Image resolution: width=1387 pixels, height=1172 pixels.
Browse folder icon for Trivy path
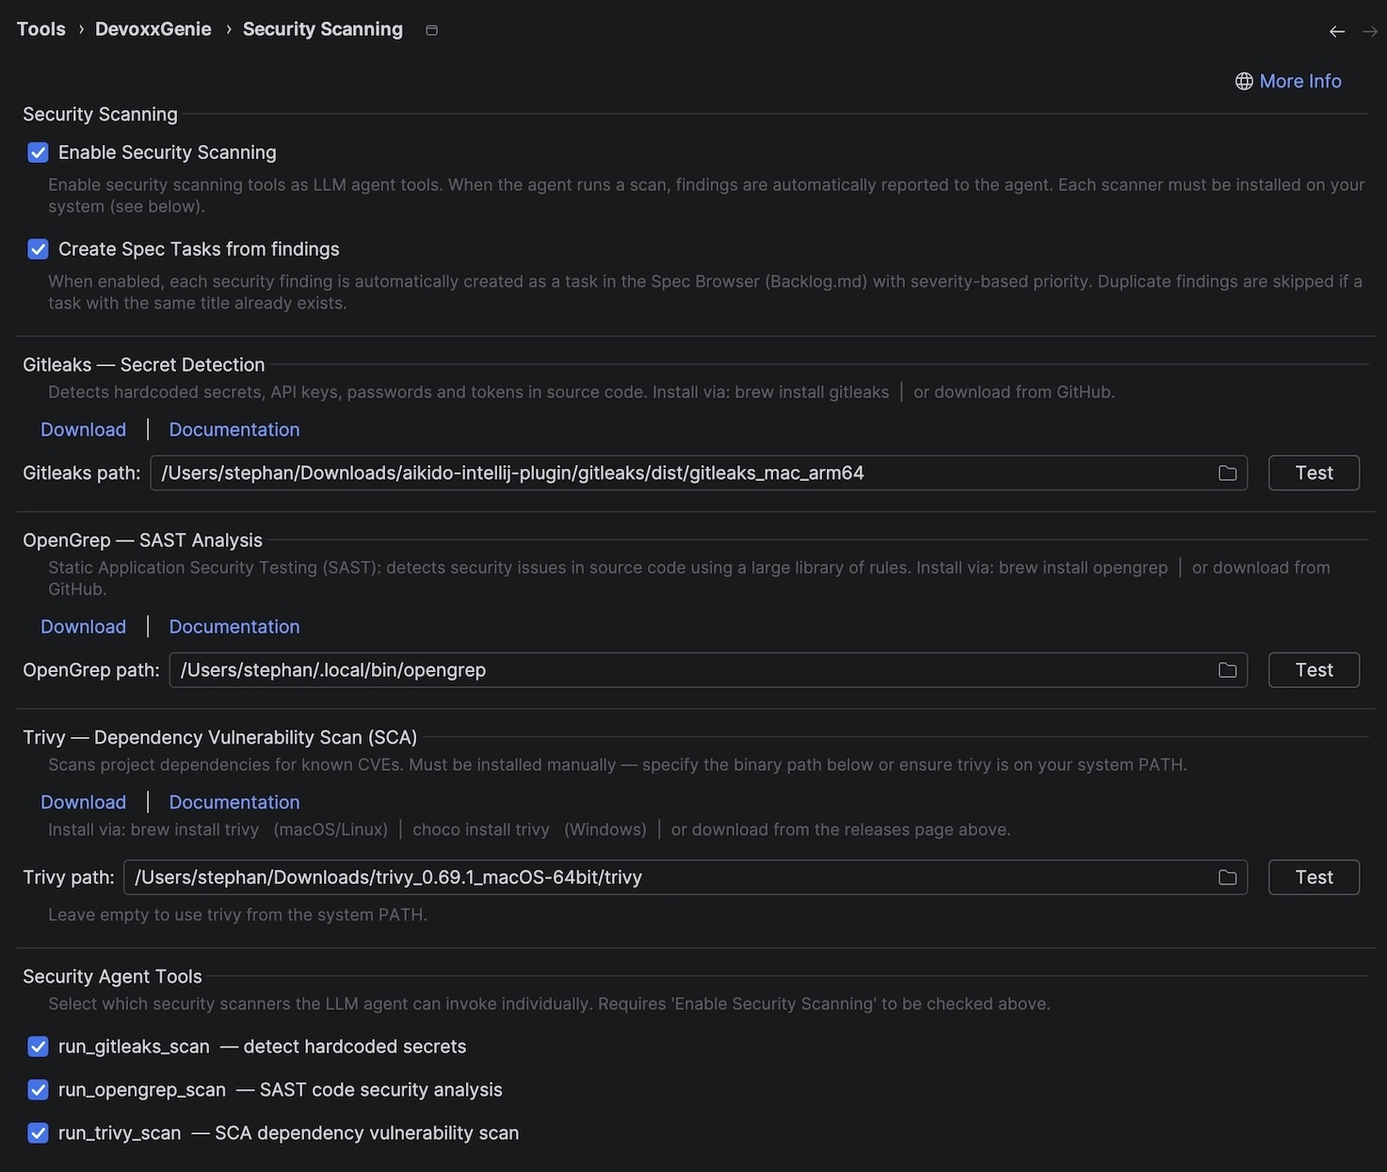click(x=1228, y=877)
